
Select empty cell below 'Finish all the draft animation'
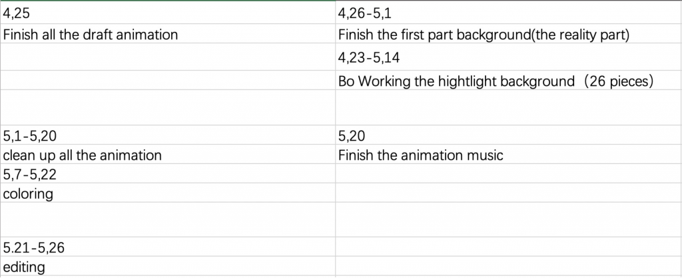[167, 57]
